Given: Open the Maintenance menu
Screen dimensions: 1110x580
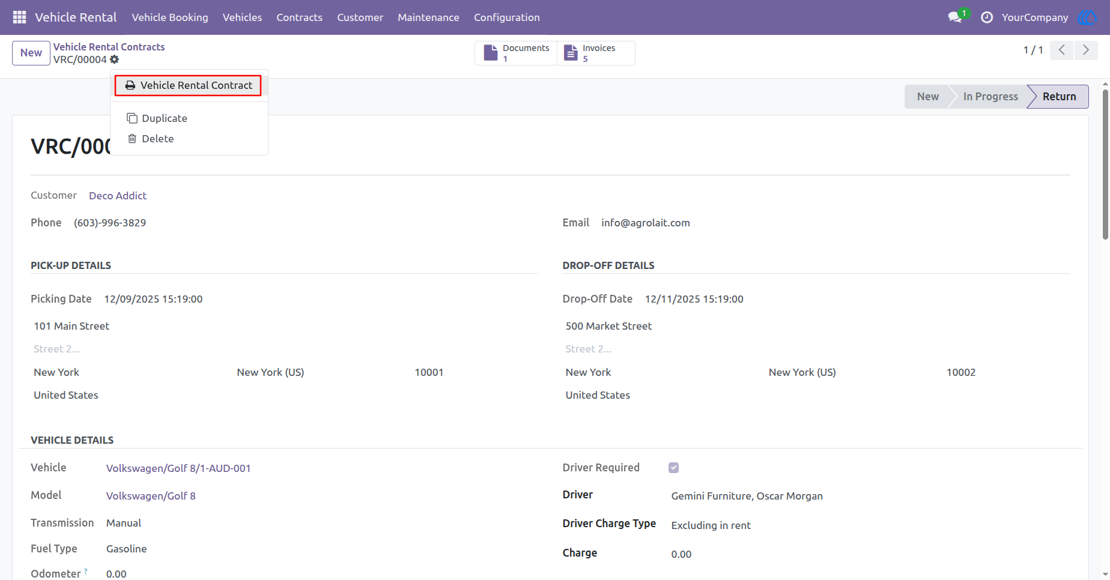Looking at the screenshot, I should [x=428, y=17].
